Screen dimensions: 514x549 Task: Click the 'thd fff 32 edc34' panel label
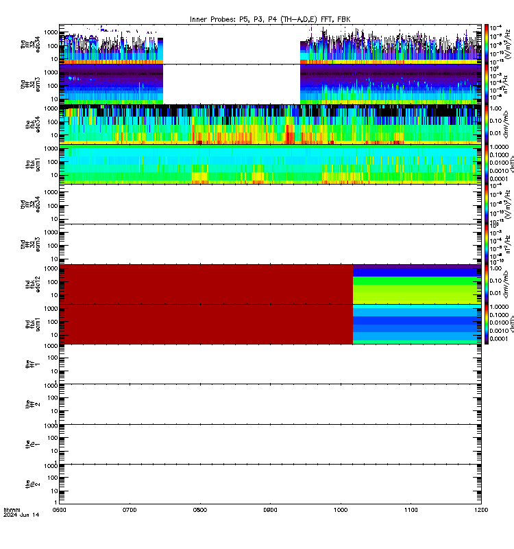(30, 204)
